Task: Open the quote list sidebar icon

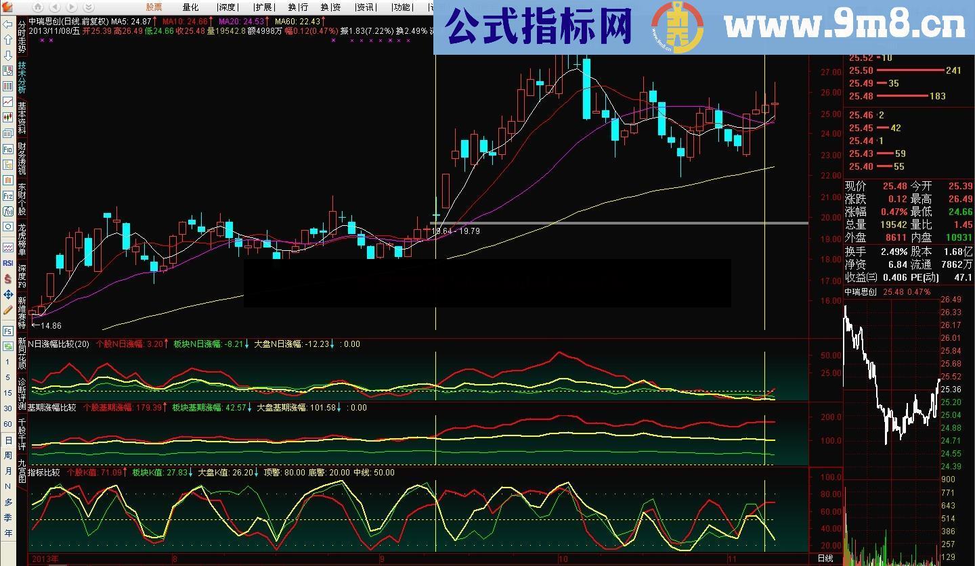Action: [x=7, y=71]
